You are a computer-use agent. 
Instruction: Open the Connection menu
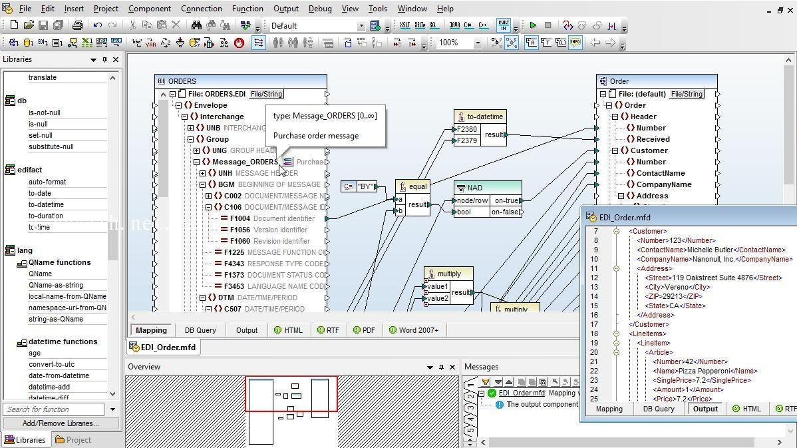tap(202, 9)
